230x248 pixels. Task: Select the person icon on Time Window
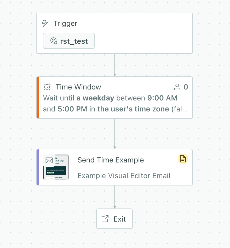(177, 87)
